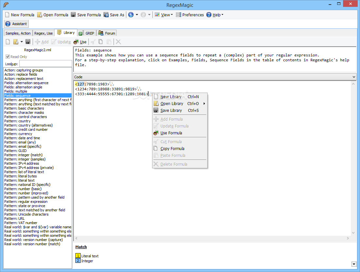This screenshot has height=272, width=360.
Task: Click the code pane scroll down arrow
Action: tap(353, 233)
